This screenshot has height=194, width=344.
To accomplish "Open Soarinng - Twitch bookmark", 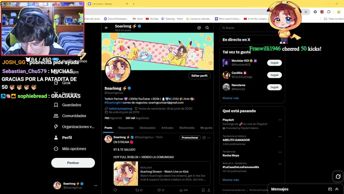I will point(172,19).
